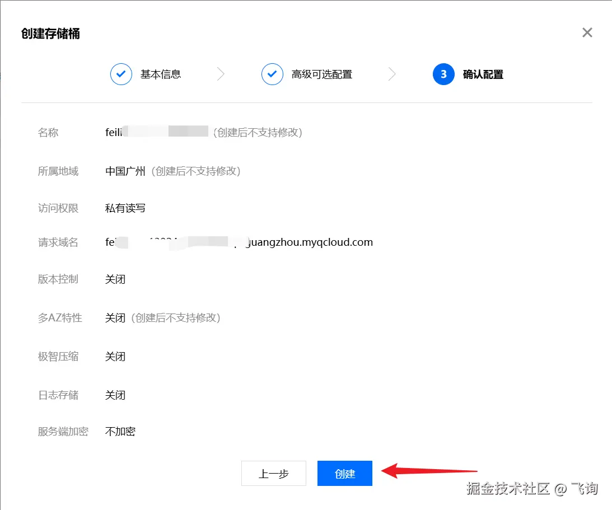Click the 上一步 button

(x=274, y=473)
